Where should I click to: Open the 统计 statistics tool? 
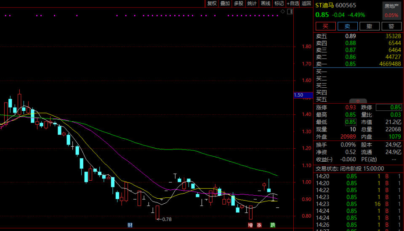[252, 3]
